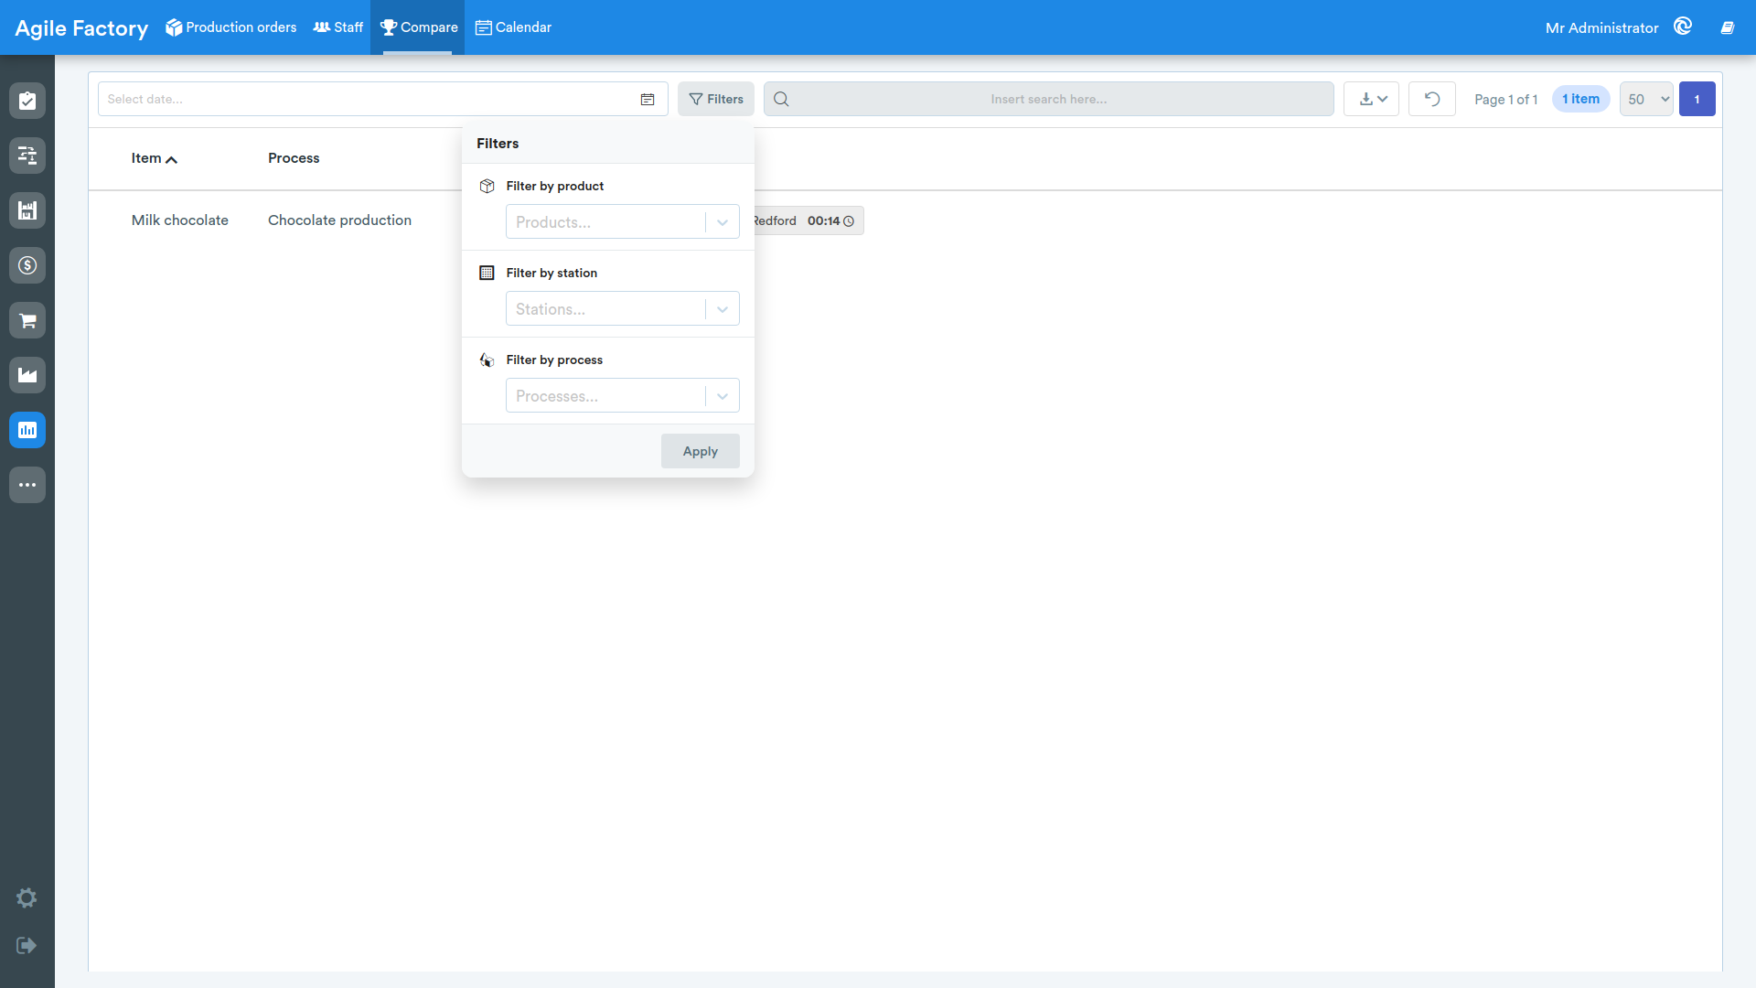Open the shopping cart sidebar icon
The width and height of the screenshot is (1756, 988).
click(x=27, y=320)
